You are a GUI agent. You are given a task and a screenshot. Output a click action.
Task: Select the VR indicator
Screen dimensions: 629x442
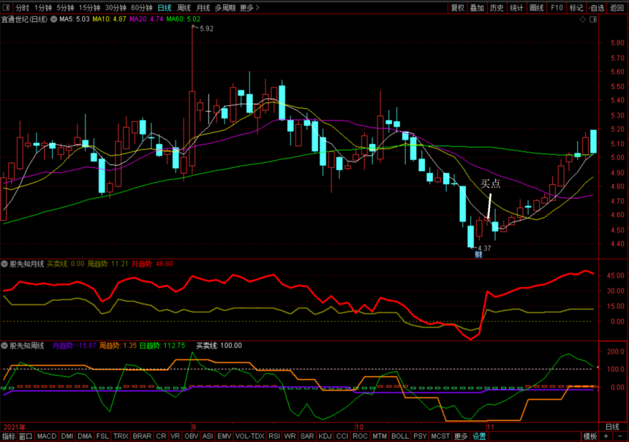176,436
